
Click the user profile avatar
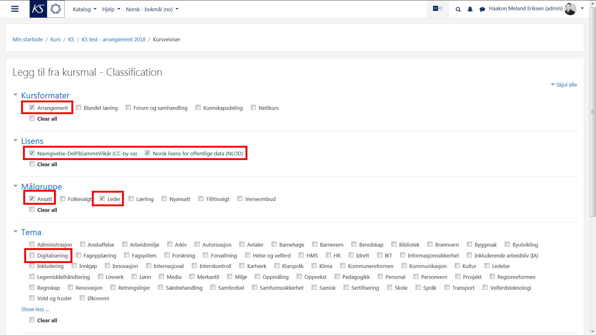570,9
